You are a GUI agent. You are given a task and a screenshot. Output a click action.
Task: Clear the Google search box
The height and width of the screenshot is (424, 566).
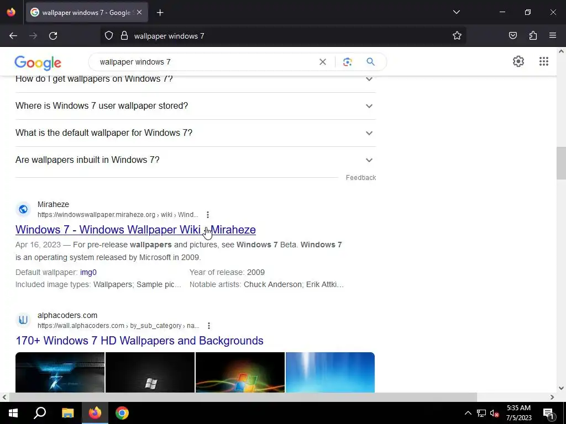click(x=323, y=62)
